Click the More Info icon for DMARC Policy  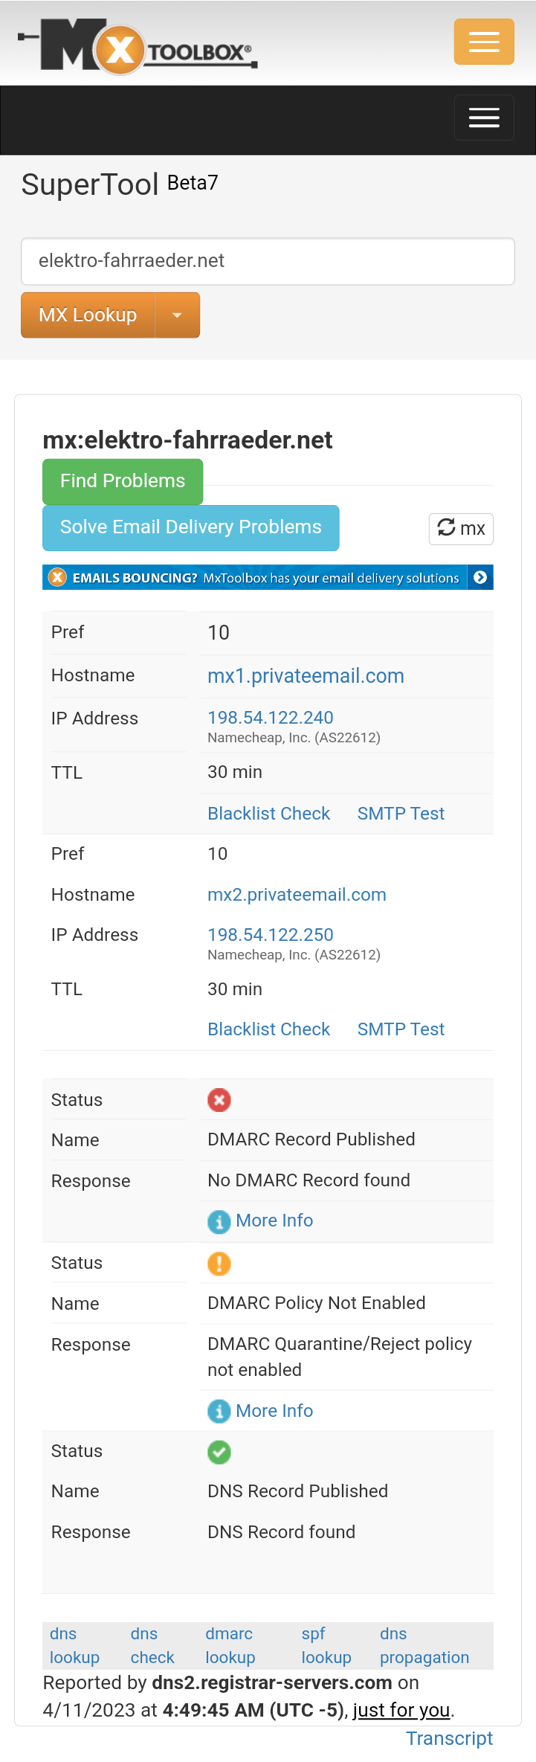click(219, 1411)
